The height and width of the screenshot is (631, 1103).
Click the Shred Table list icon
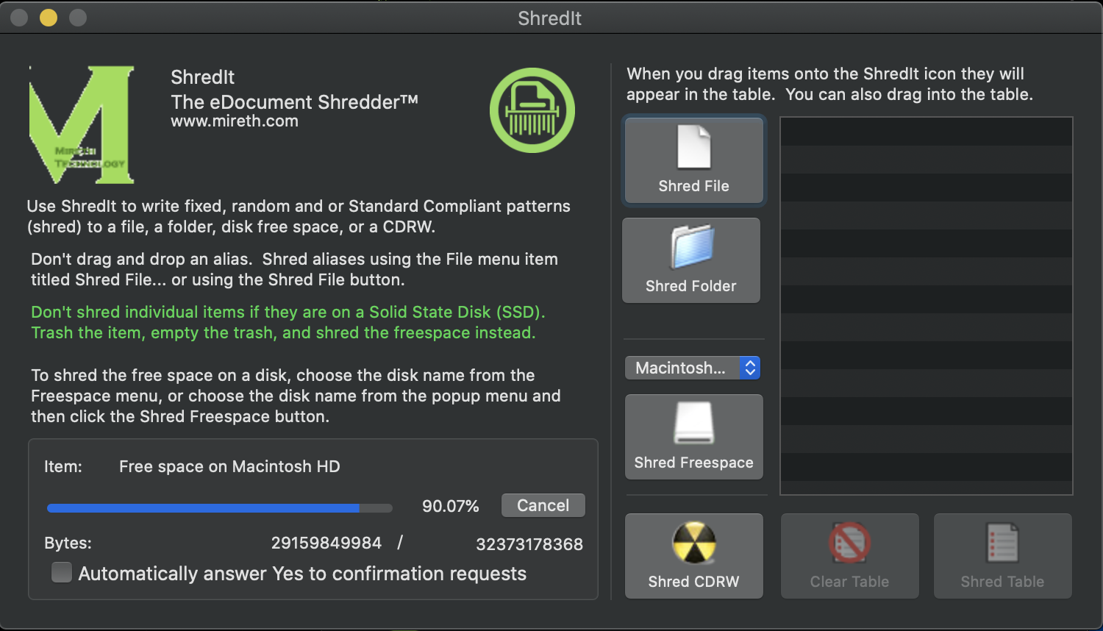(1002, 543)
